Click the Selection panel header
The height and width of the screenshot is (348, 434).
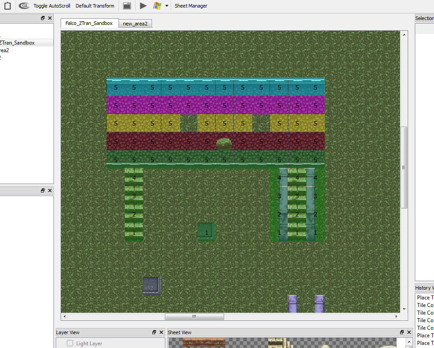424,18
